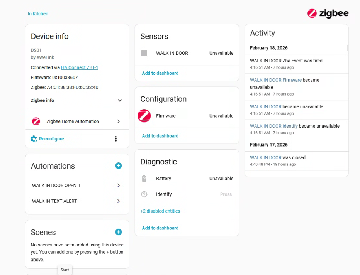Click the Battery diagnostic icon
The image size is (360, 275).
pos(144,179)
